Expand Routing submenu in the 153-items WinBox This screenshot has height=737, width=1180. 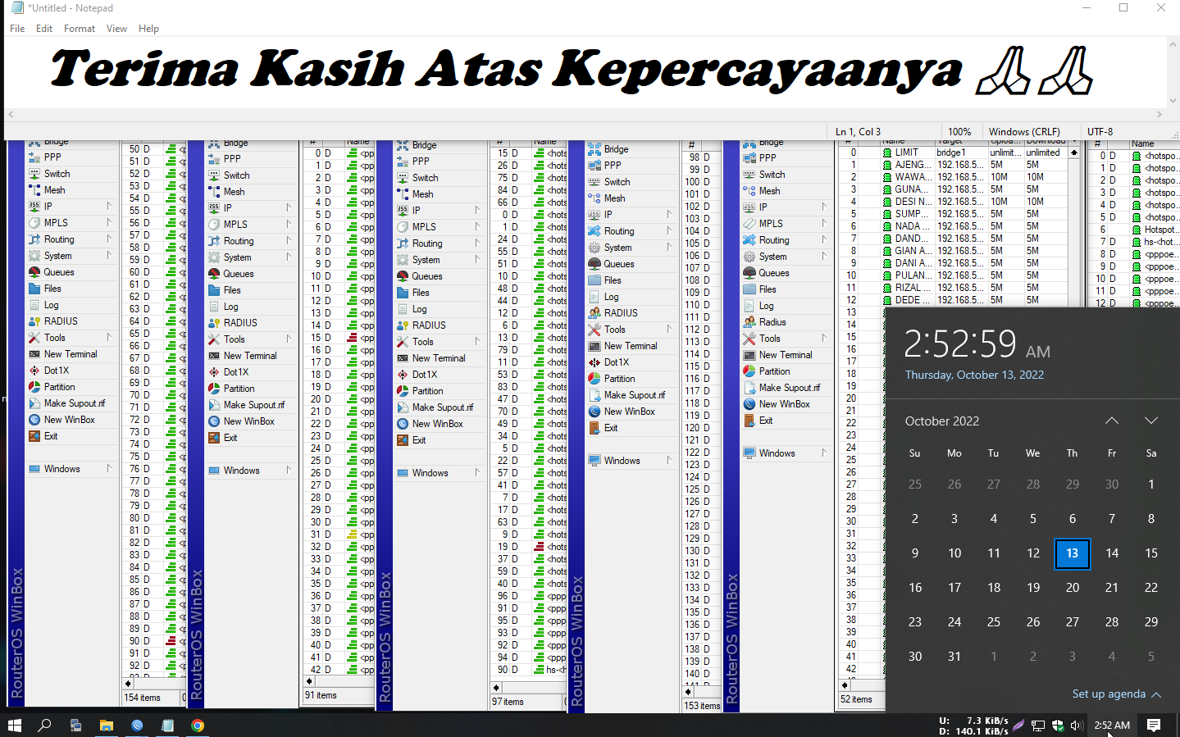coord(669,230)
